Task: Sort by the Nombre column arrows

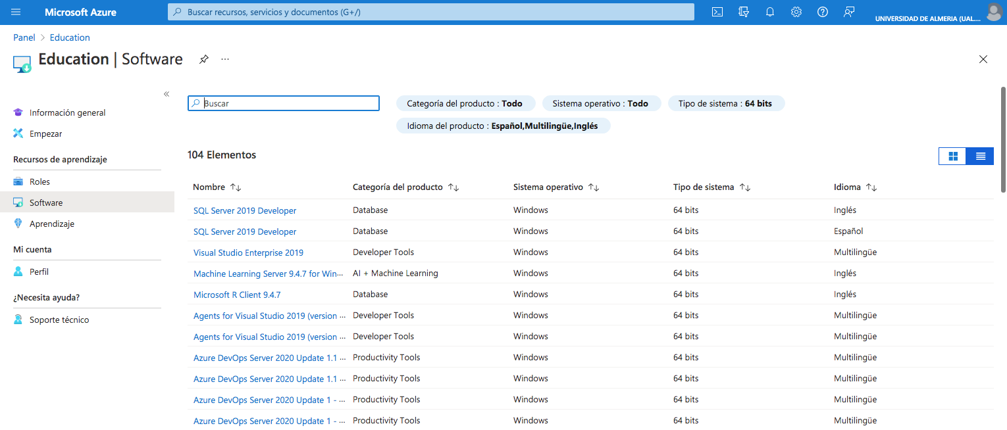Action: click(236, 187)
